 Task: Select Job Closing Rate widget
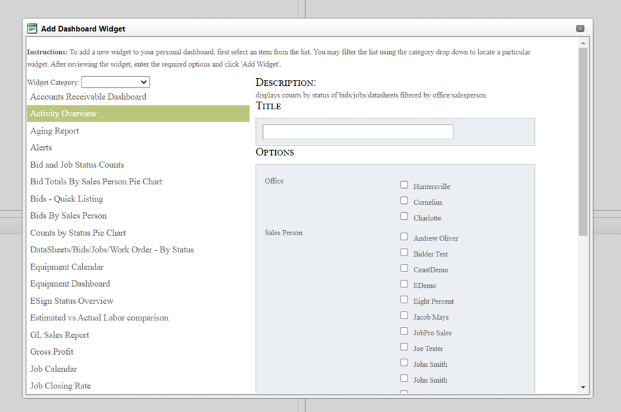[x=61, y=386]
